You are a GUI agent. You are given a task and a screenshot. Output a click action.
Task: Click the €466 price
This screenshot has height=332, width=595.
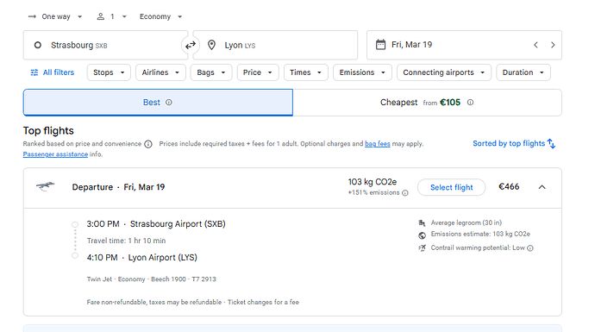click(509, 186)
